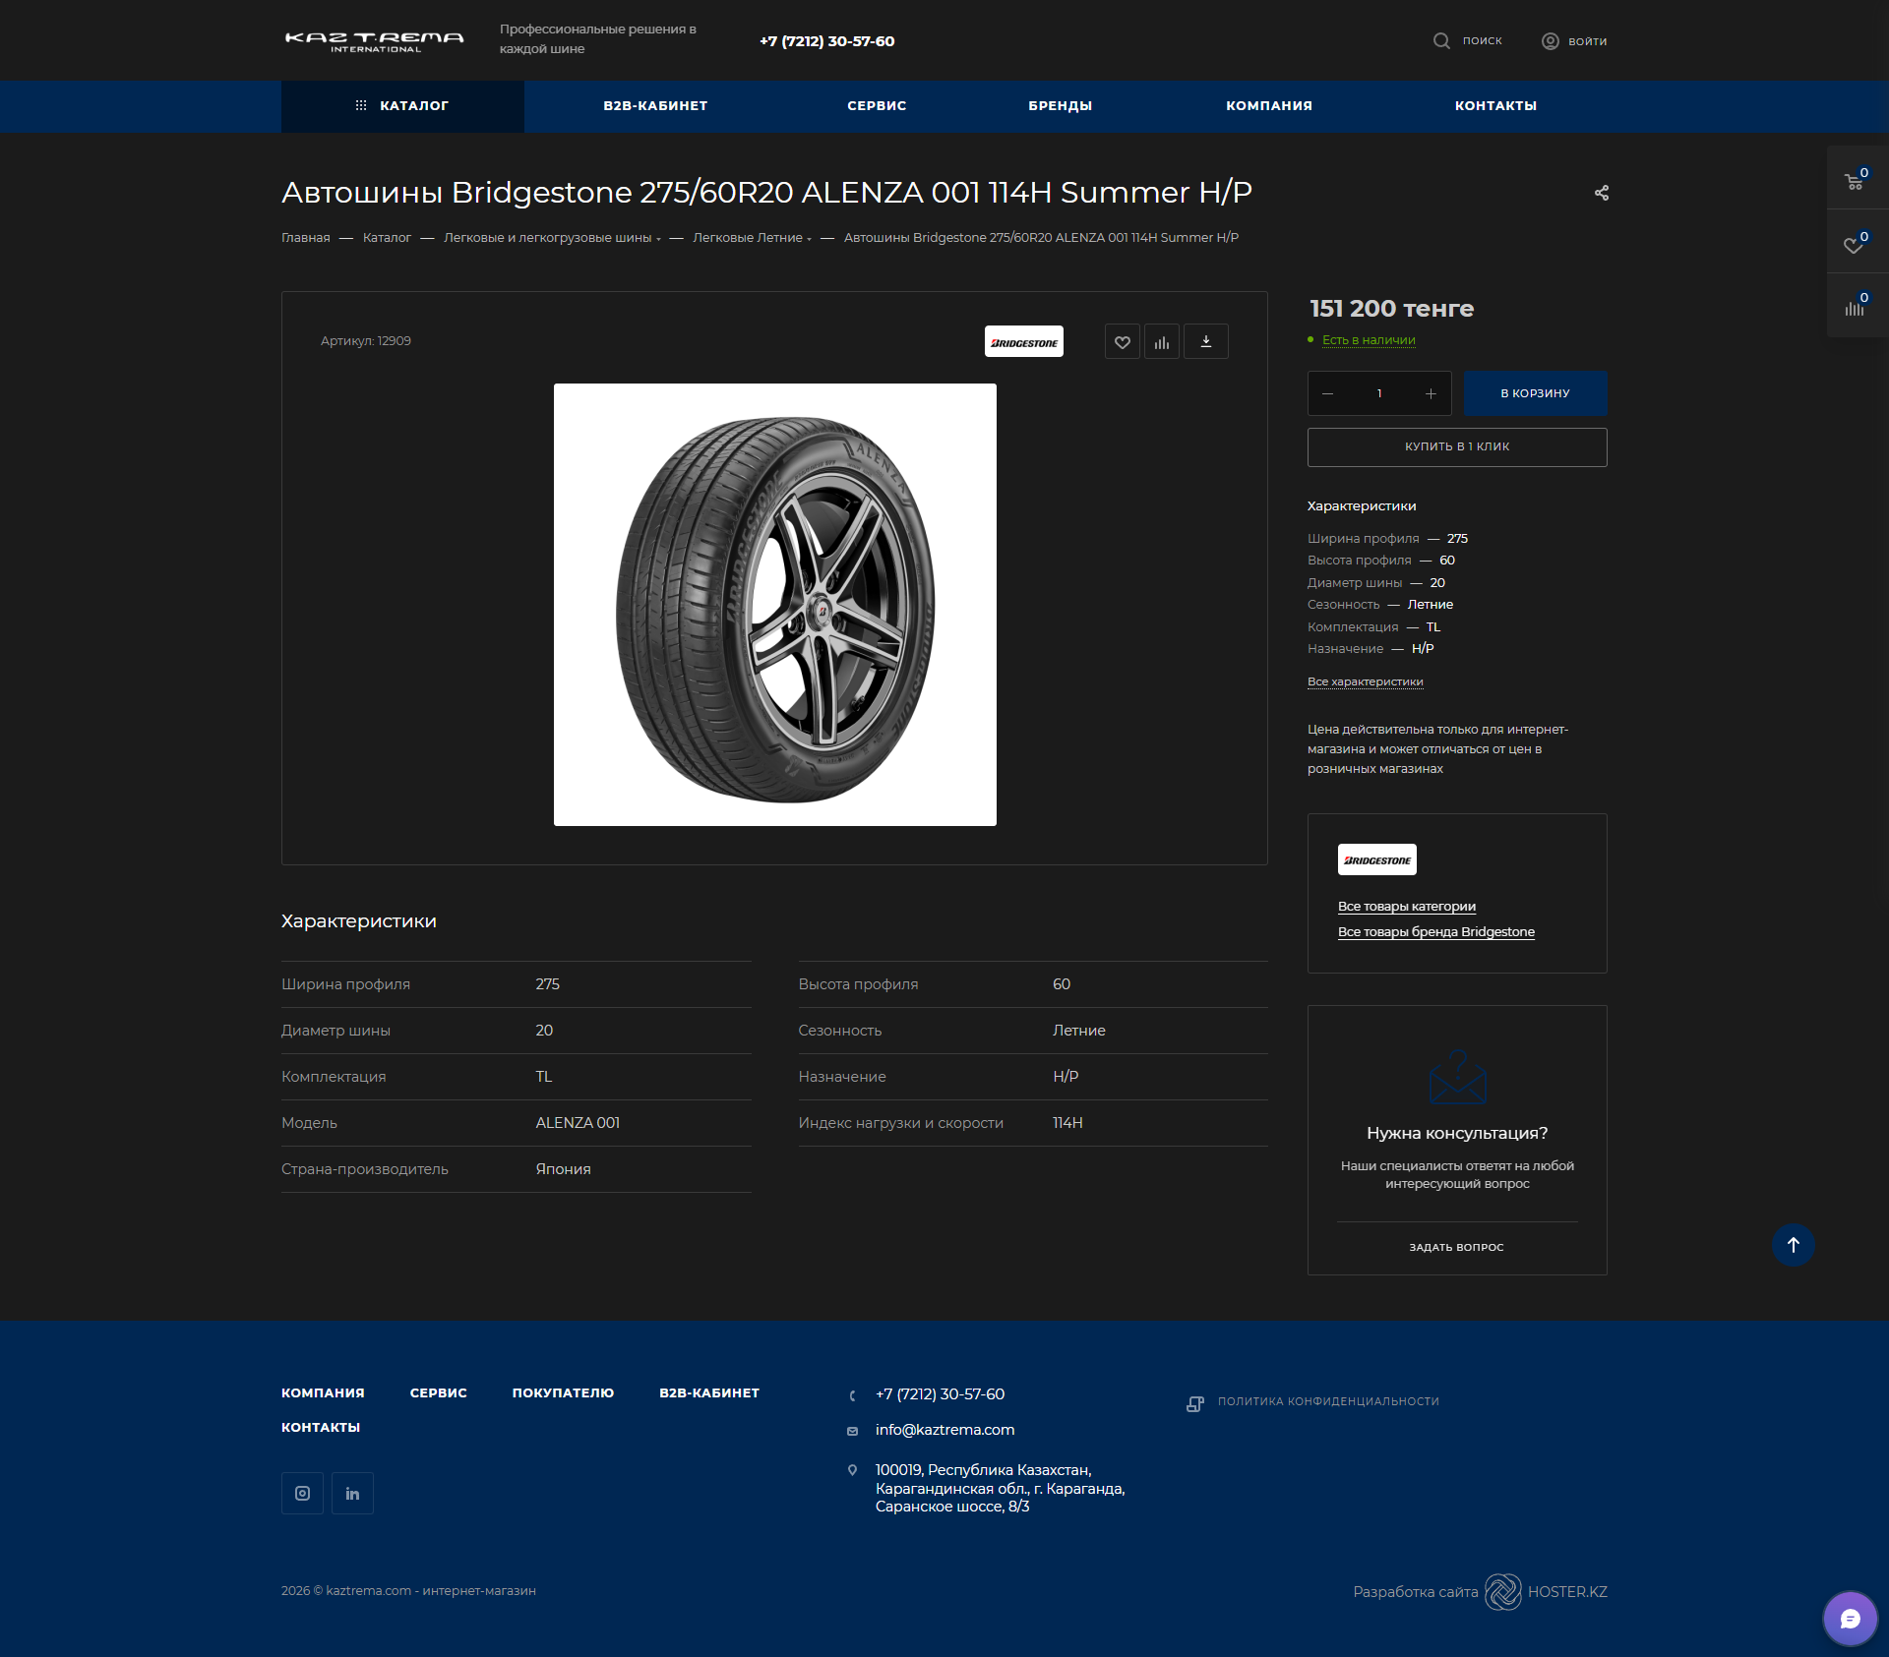Open Все товары бренда Bridgestone link

click(x=1436, y=932)
